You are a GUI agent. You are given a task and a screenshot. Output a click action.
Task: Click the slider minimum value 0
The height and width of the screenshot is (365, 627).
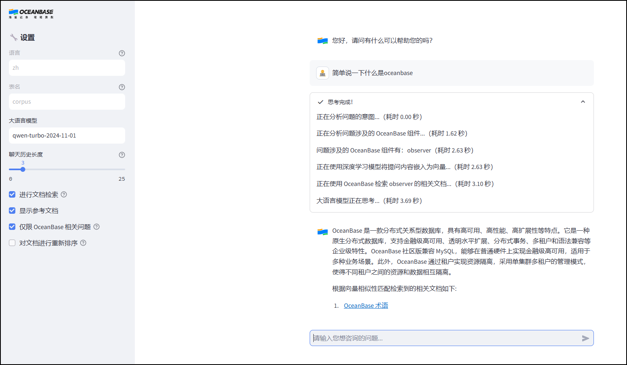pos(10,179)
